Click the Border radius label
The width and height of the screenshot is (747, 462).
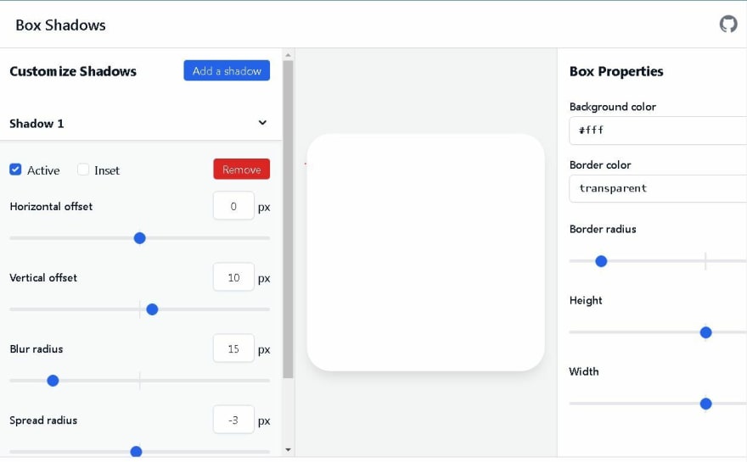(x=603, y=229)
